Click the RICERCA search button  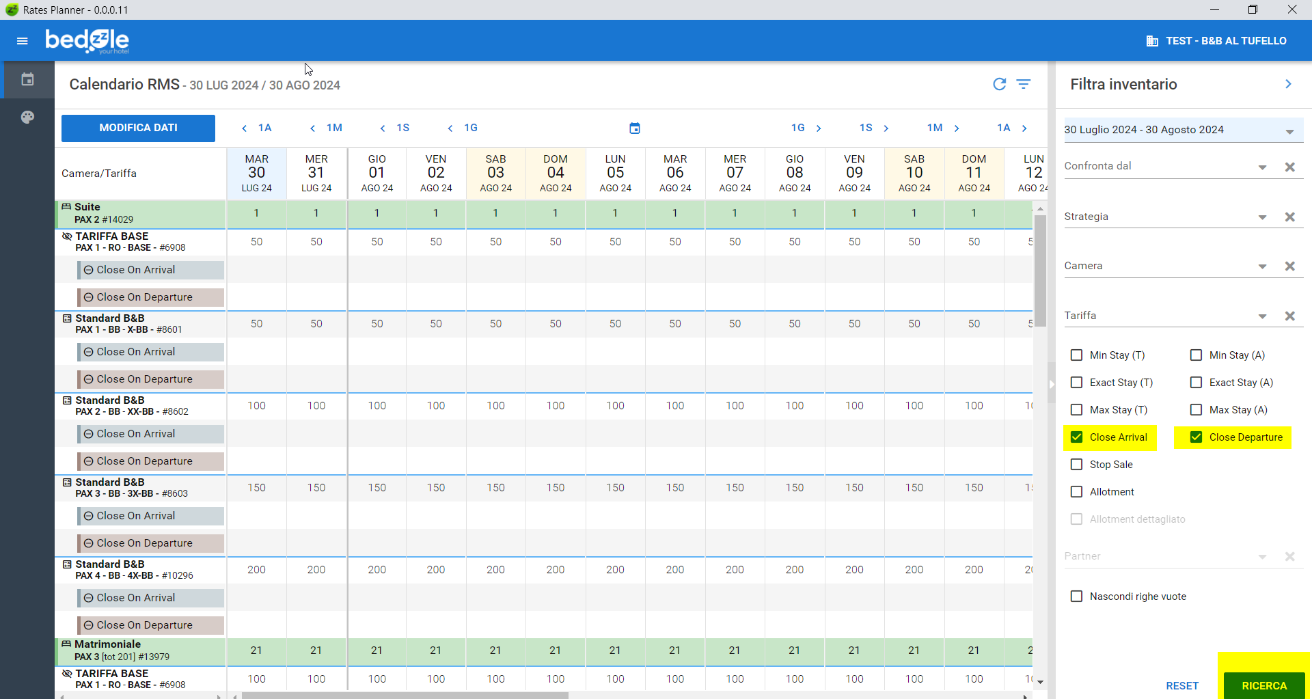pyautogui.click(x=1264, y=685)
